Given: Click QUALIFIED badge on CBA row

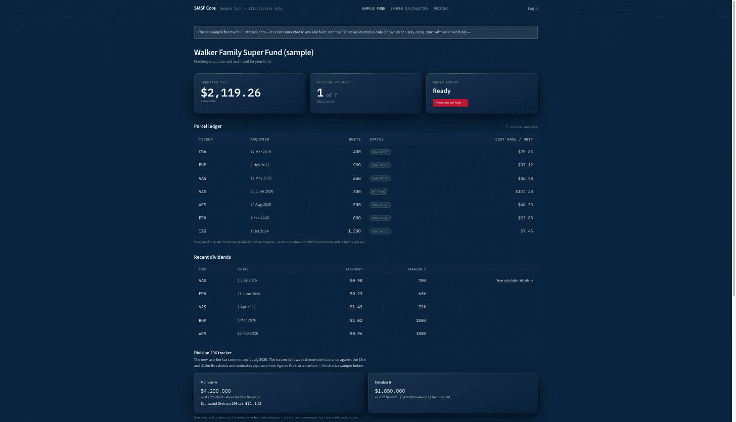Looking at the screenshot, I should tap(380, 152).
